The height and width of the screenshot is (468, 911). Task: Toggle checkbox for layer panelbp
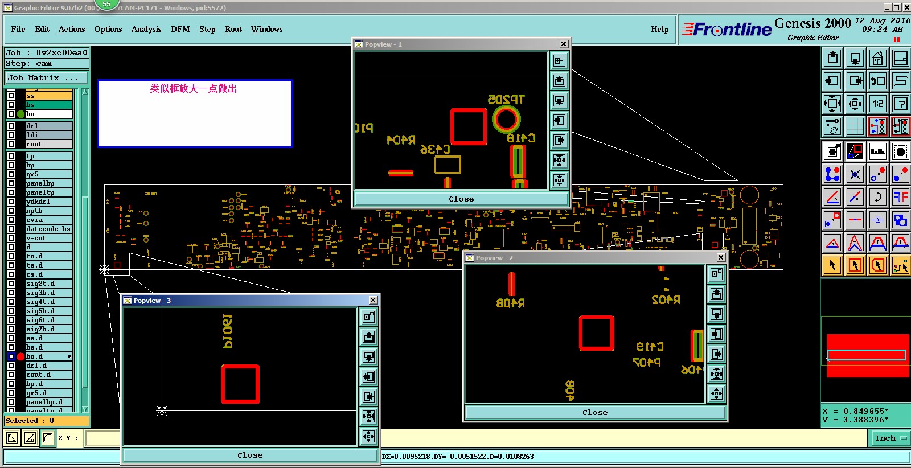(x=11, y=183)
